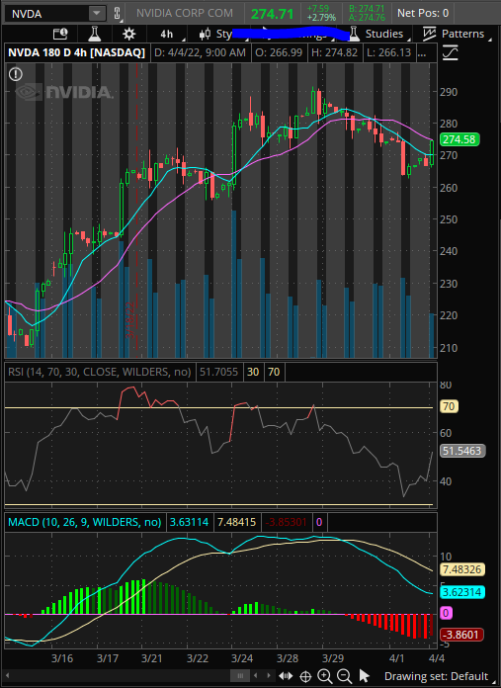Click the gray 51.5463 RSI axis bubble
Screen dimensions: 501x688
(462, 451)
